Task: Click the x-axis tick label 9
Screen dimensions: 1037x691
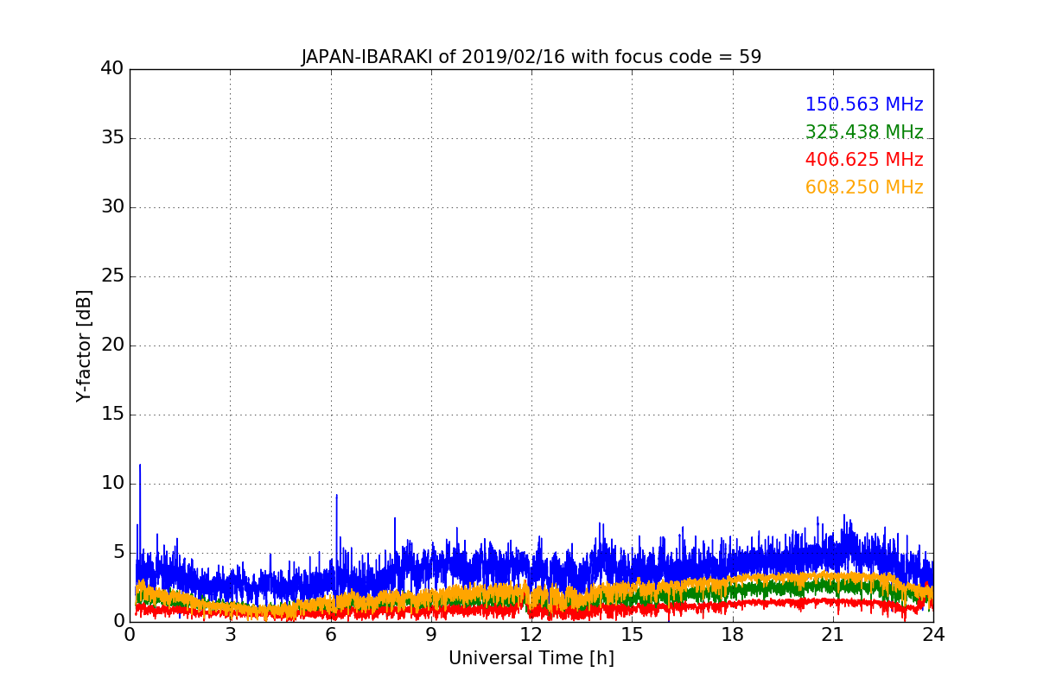Action: [431, 635]
